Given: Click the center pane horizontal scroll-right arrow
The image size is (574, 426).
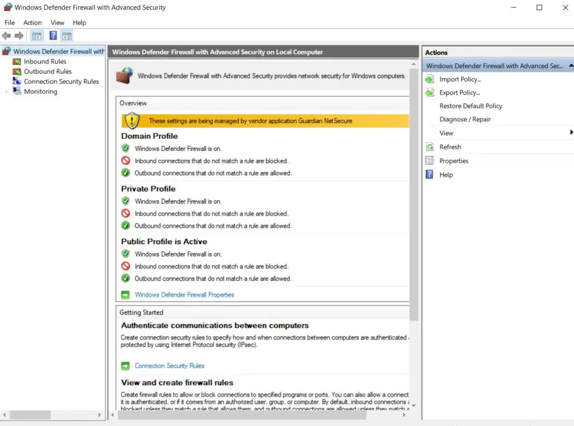Looking at the screenshot, I should point(404,415).
